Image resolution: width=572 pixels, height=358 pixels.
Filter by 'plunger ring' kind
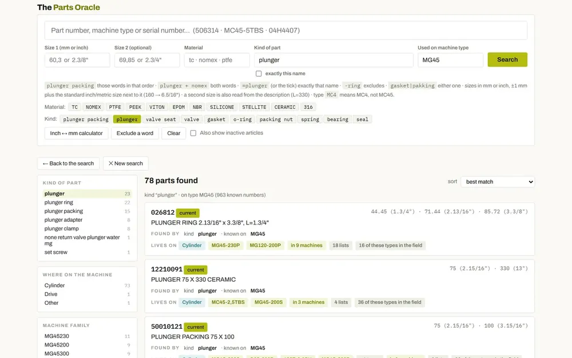87,202
